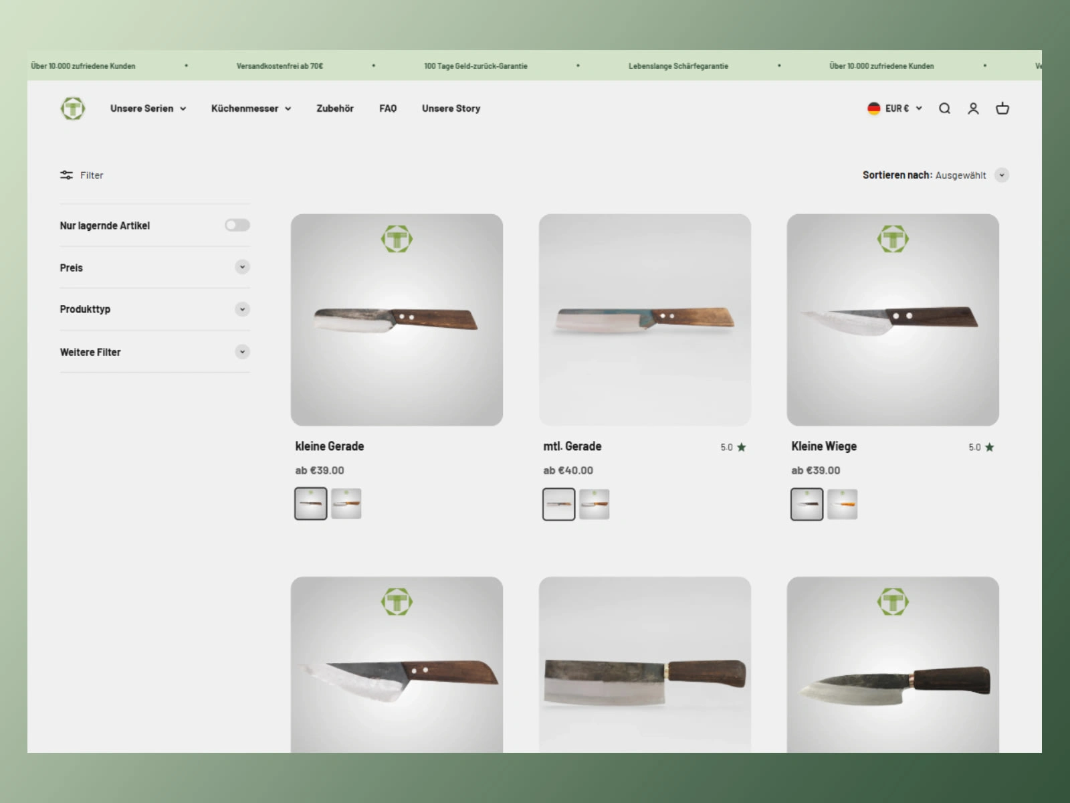This screenshot has width=1070, height=803.
Task: Click the 100 Tage Geld-zurück-Garantie banner text
Action: pyautogui.click(x=475, y=66)
